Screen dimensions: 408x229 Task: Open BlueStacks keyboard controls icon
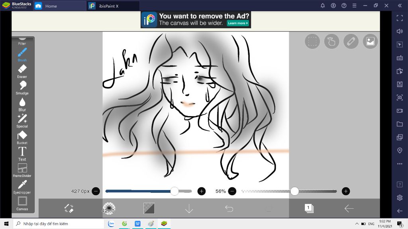[x=400, y=58]
